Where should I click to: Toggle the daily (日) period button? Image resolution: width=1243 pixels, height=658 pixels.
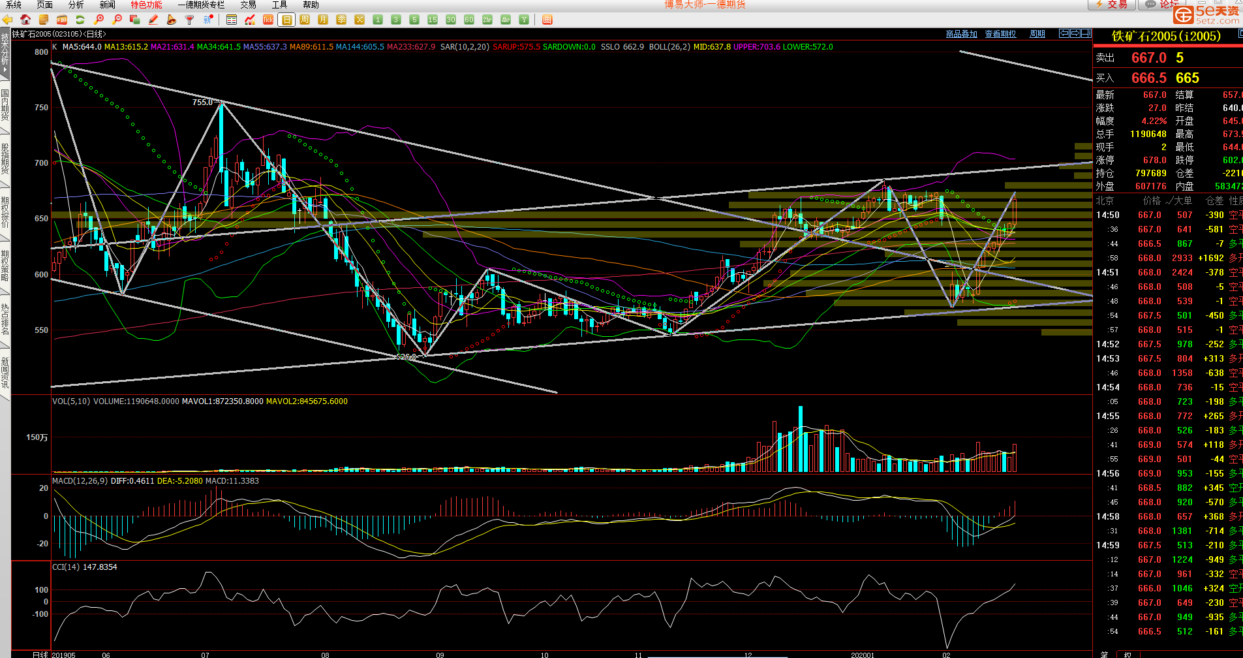point(286,20)
